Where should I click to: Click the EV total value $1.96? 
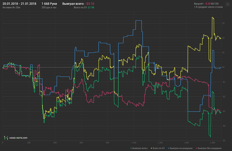[91, 7]
